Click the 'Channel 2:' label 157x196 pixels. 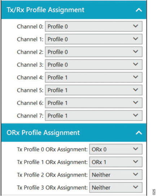pyautogui.click(x=30, y=52)
